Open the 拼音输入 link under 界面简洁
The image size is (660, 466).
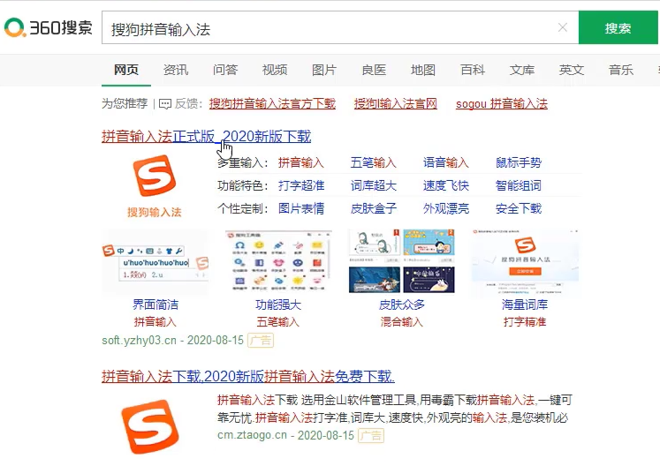pyautogui.click(x=156, y=322)
